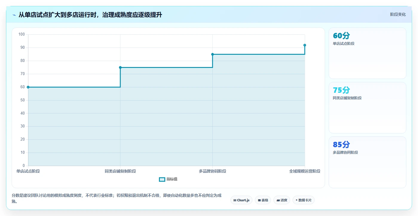Viewport: 418px width, 216px height.
Task: Open the 85分 多品牌协同阶段 card
Action: click(368, 162)
